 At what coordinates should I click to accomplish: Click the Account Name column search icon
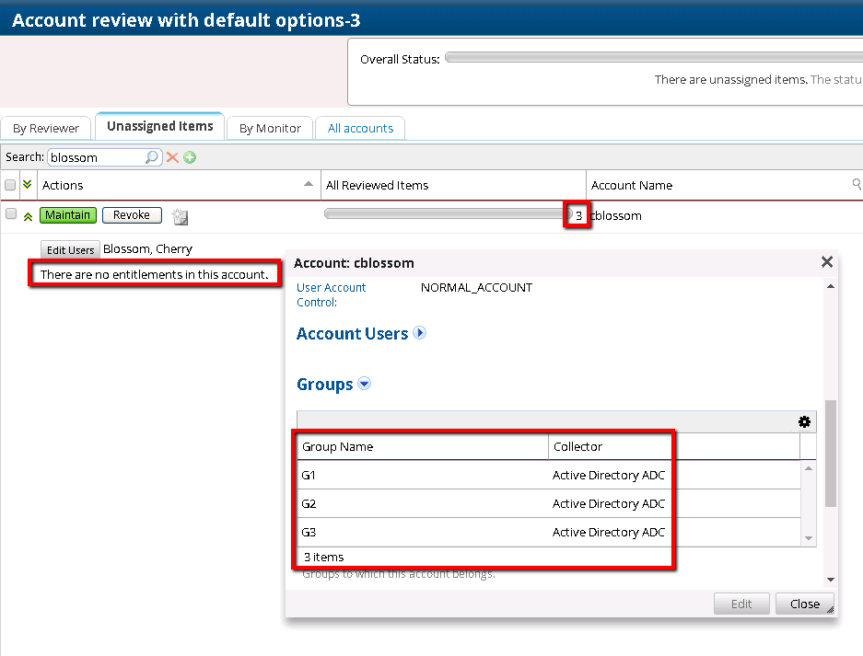[x=857, y=185]
